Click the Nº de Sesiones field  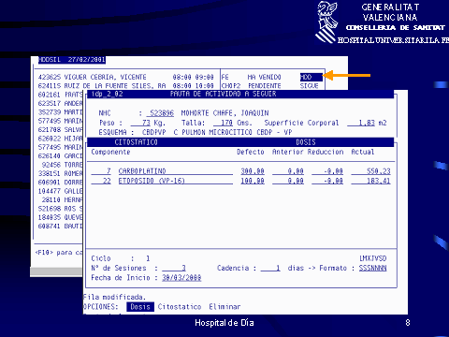tap(174, 268)
